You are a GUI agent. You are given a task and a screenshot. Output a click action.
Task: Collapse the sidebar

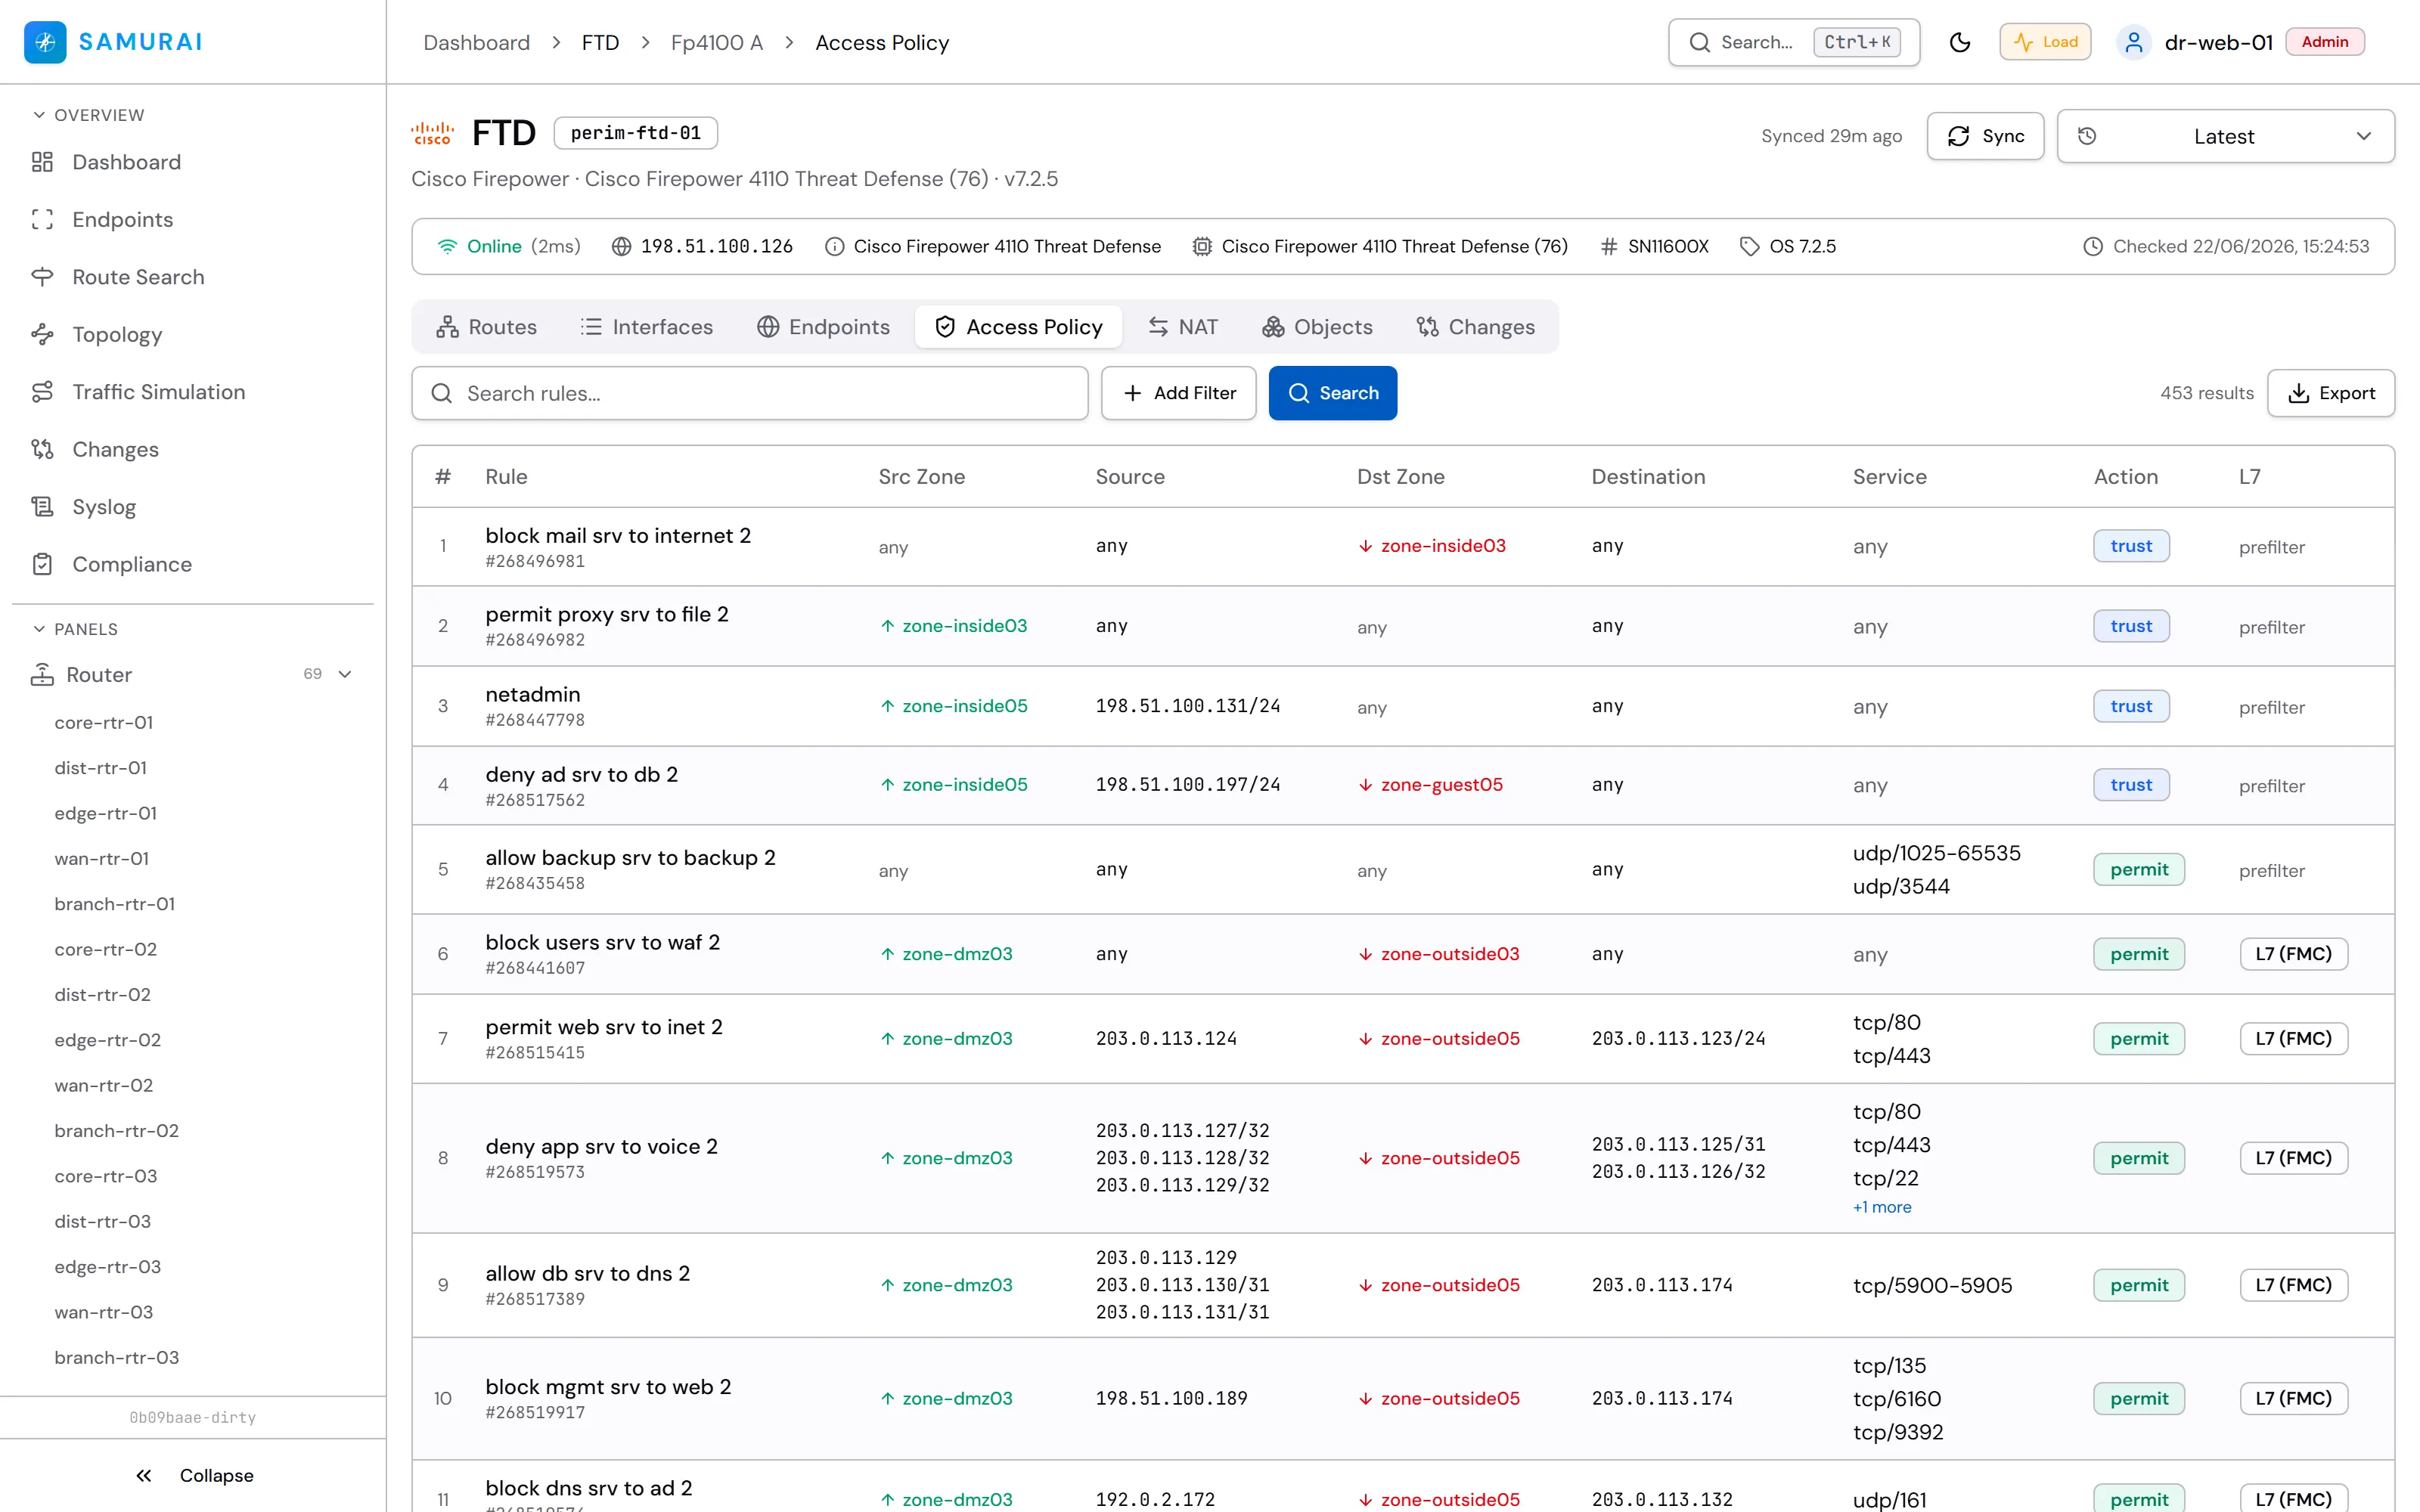(x=193, y=1476)
